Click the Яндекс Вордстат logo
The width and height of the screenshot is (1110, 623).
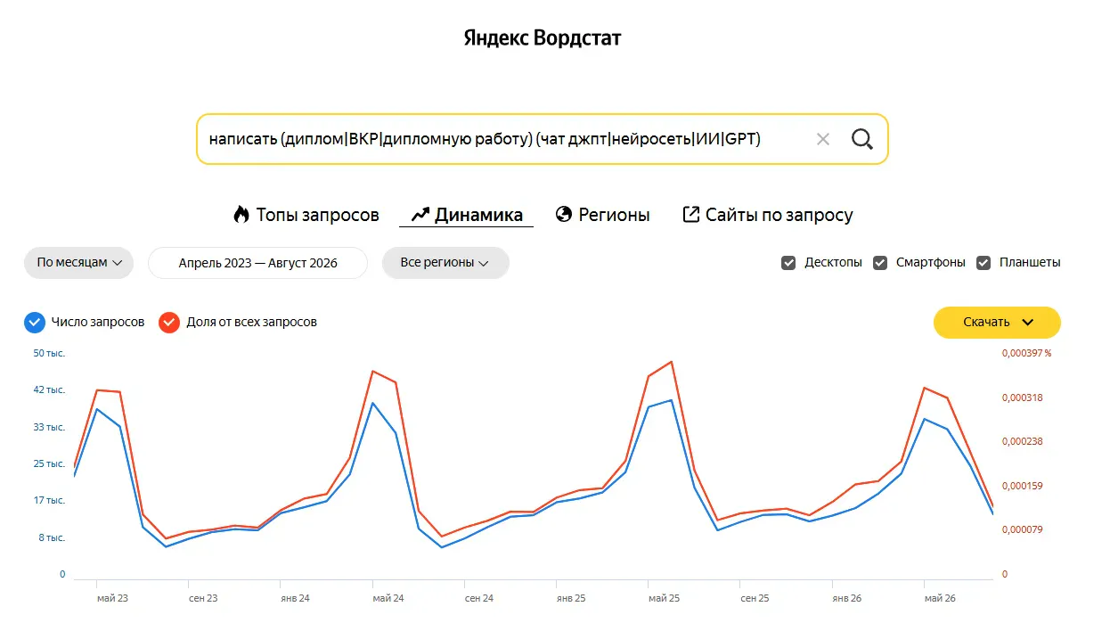543,38
